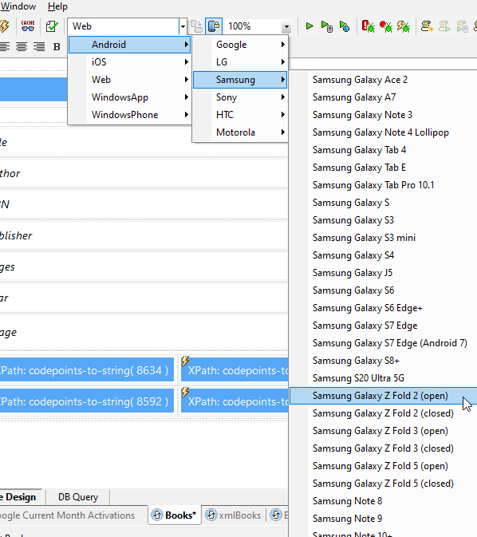Click the record bug icon with red dot
The height and width of the screenshot is (537, 477).
[x=386, y=26]
